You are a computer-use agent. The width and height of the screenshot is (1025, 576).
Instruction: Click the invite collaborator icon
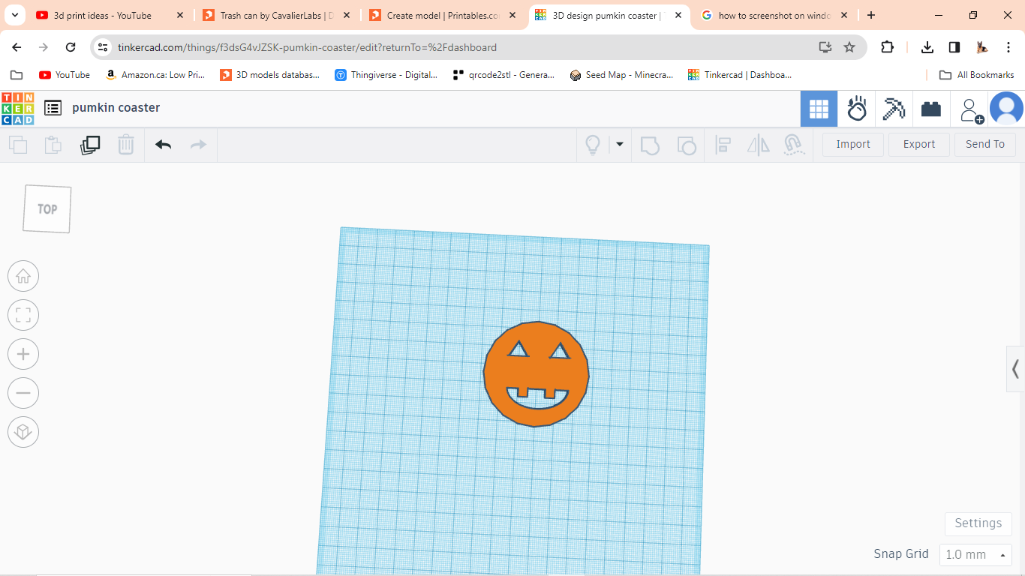[x=971, y=109]
